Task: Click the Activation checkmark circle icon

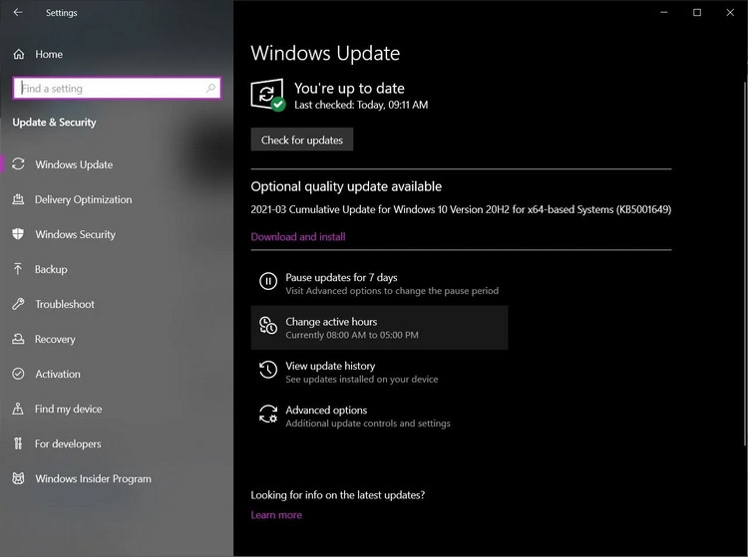Action: pyautogui.click(x=18, y=374)
